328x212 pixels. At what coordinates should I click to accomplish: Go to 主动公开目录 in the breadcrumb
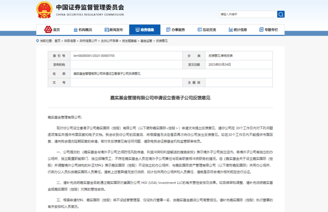(x=110, y=41)
